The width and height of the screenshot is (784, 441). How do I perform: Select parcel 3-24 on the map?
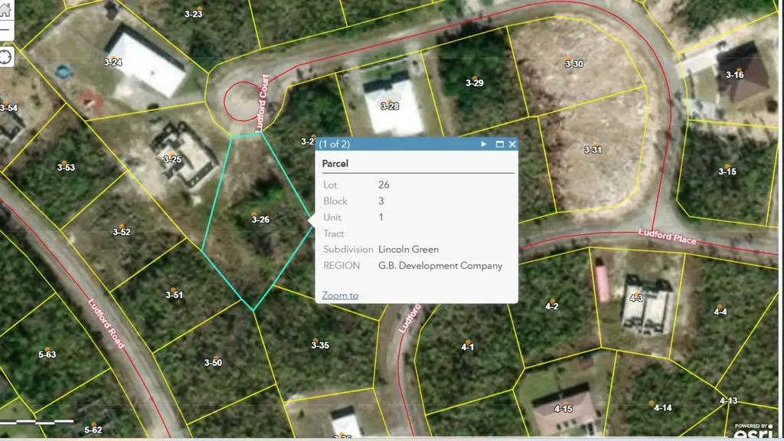click(x=113, y=61)
